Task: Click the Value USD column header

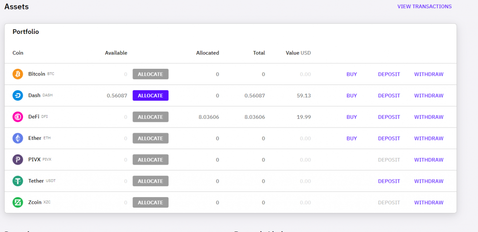Action: (x=298, y=53)
